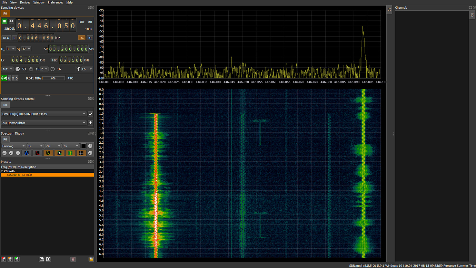The image size is (476, 268).
Task: Open the Aut gain mode dropdown
Action: pyautogui.click(x=7, y=69)
